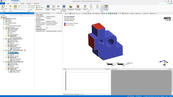Click the Optimization Type value cell

[54, 31]
